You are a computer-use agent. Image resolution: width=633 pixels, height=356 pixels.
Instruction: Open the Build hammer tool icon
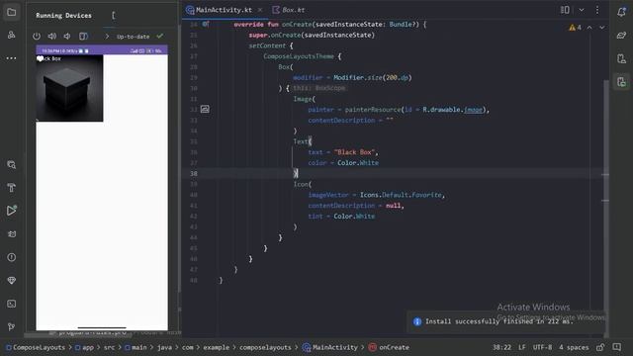pyautogui.click(x=12, y=187)
